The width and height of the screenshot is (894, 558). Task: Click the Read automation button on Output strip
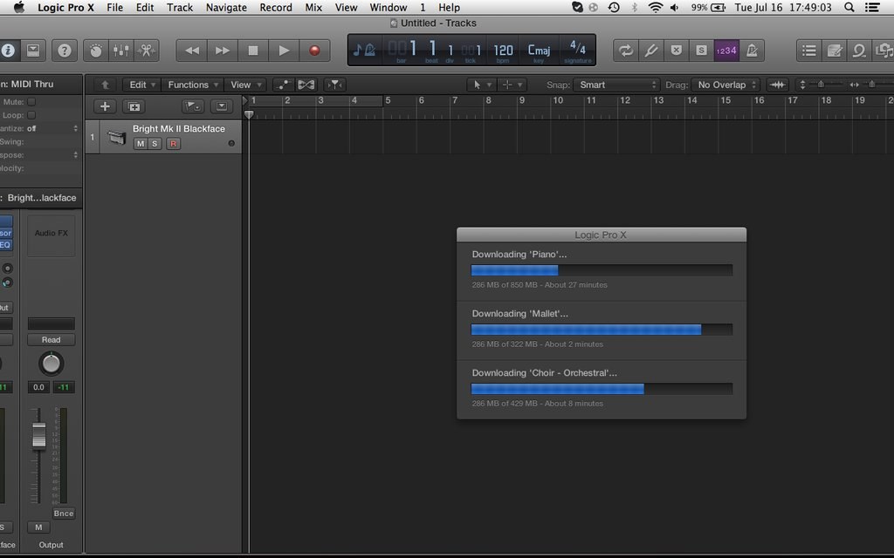51,340
